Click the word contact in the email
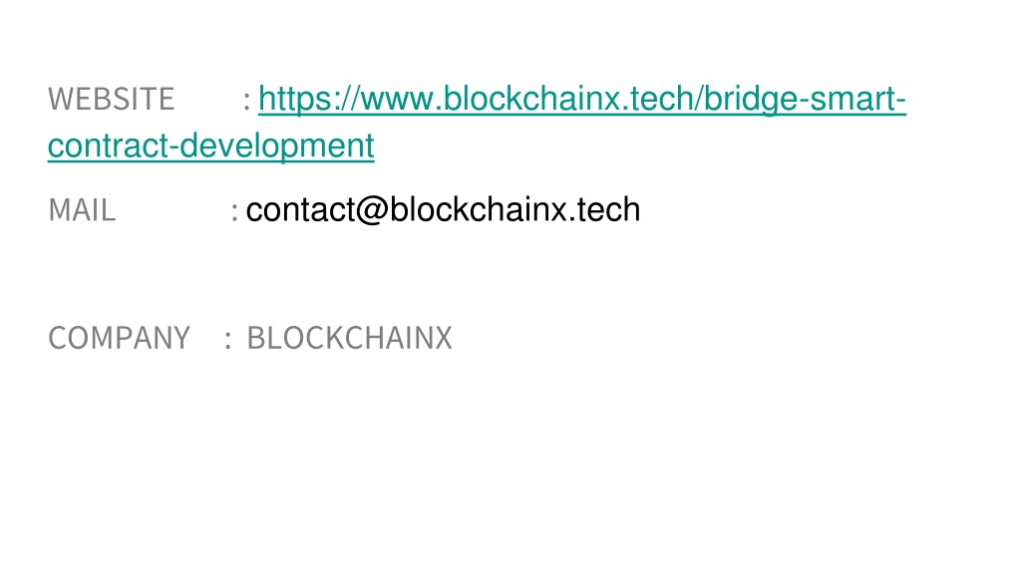Screen dimensions: 1021x574 click(x=300, y=209)
